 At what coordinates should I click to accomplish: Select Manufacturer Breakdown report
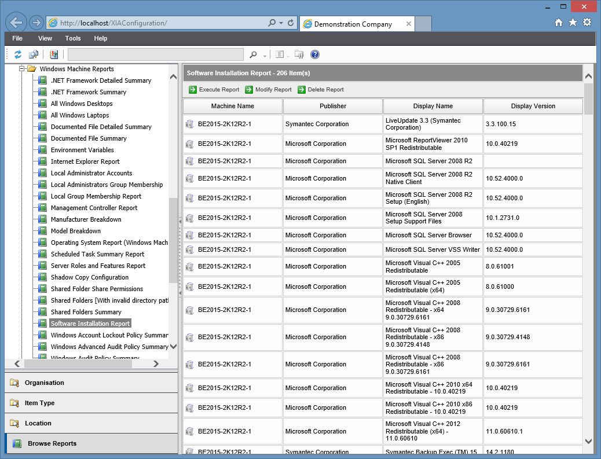coord(86,219)
